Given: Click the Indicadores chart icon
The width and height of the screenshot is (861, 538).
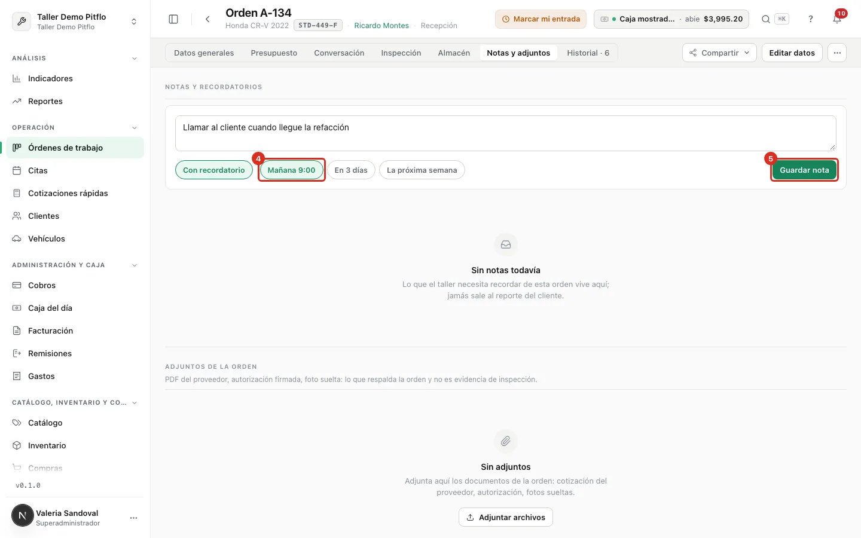Looking at the screenshot, I should click(17, 78).
